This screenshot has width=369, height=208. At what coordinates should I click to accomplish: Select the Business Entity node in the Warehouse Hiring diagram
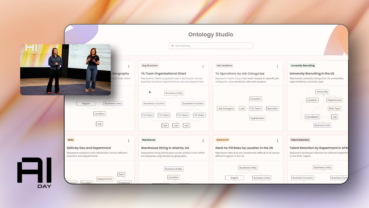pyautogui.click(x=174, y=169)
